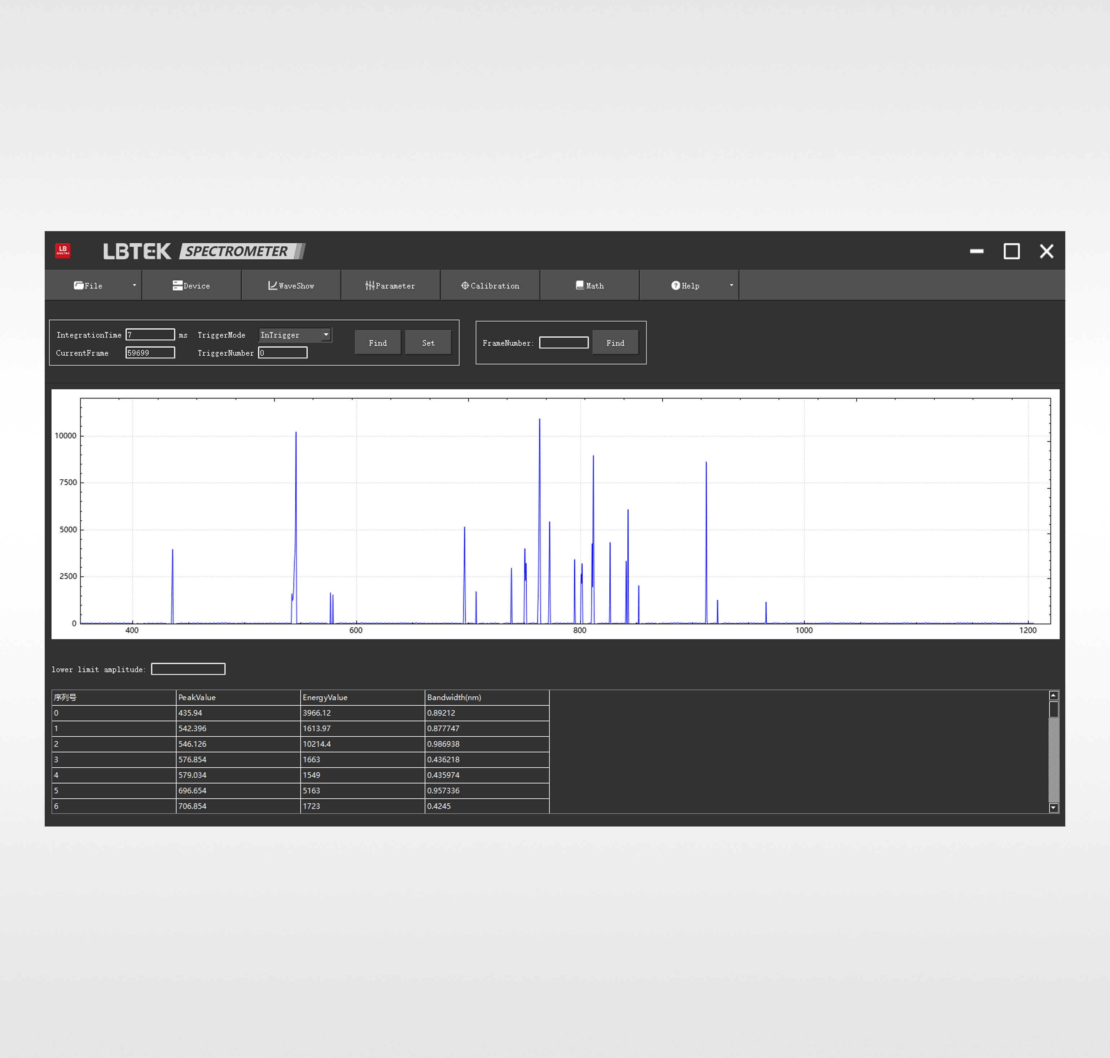Click the FrameNumber input box
Image resolution: width=1110 pixels, height=1058 pixels.
point(563,343)
